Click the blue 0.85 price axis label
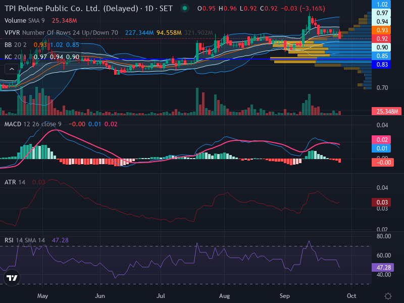The height and width of the screenshot is (303, 404). tap(382, 56)
